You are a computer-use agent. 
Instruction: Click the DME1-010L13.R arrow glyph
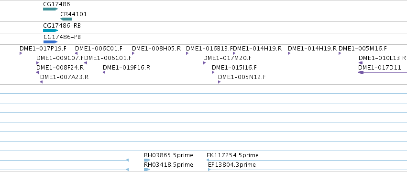click(x=361, y=63)
